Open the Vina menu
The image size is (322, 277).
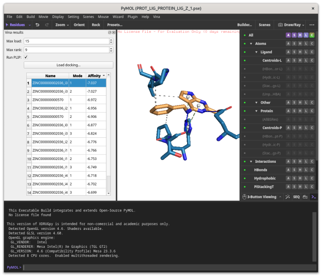(157, 17)
